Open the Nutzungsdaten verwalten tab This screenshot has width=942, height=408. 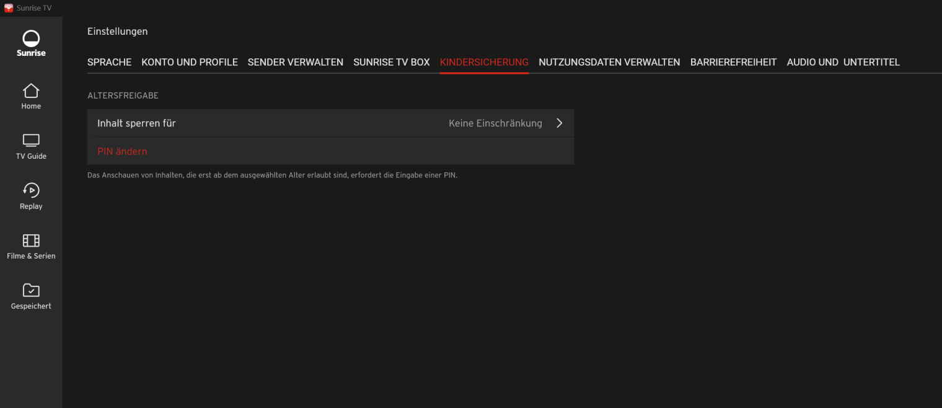pos(609,62)
